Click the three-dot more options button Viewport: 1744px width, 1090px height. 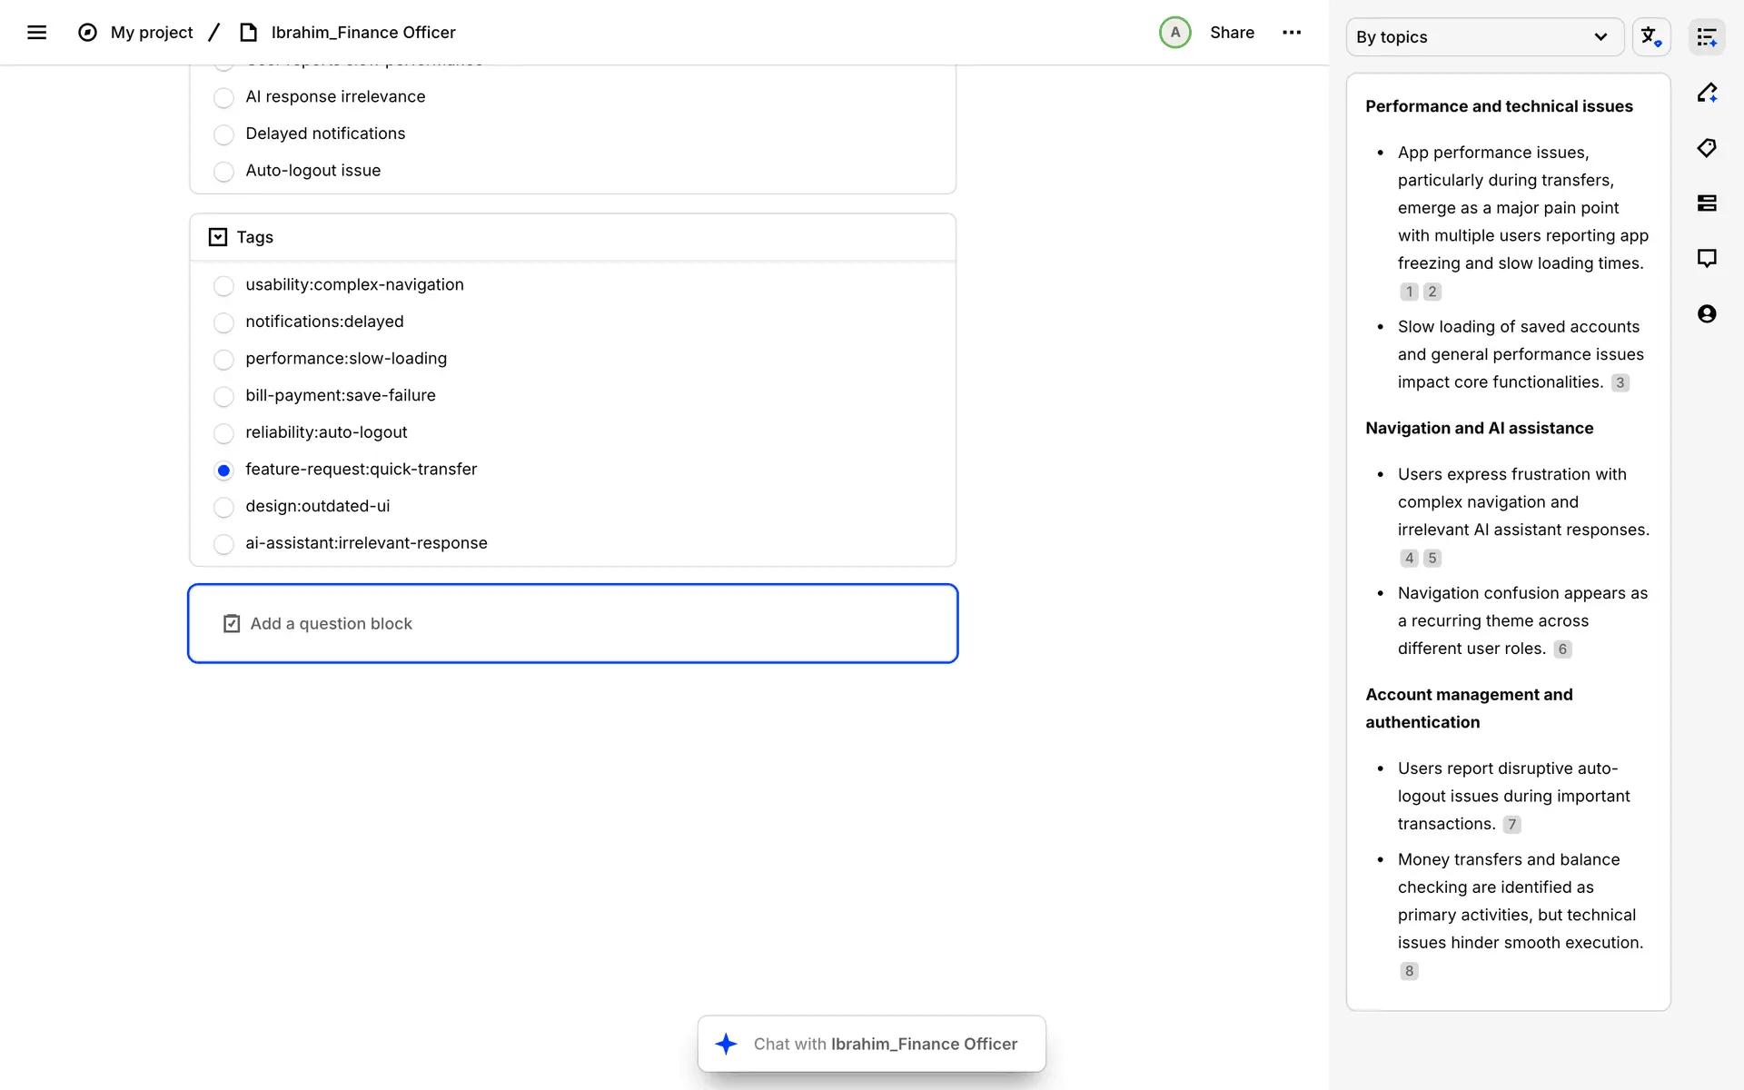1291,33
